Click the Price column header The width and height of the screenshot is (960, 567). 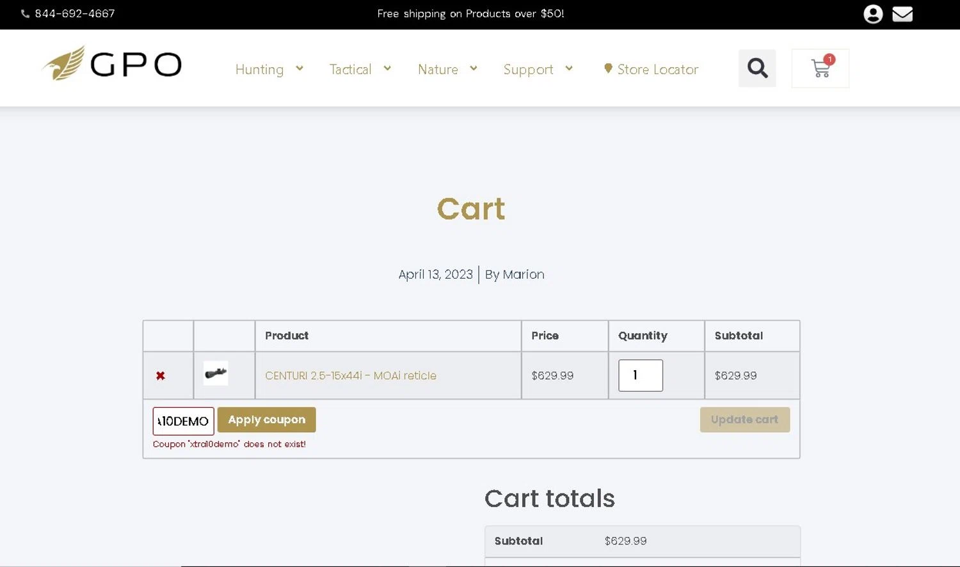[x=545, y=336]
